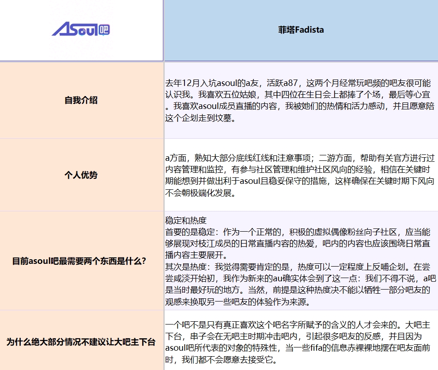This screenshot has width=438, height=370.
Task: Click the line 时，我们都不会愿意去接受它。
Action: pos(221,360)
